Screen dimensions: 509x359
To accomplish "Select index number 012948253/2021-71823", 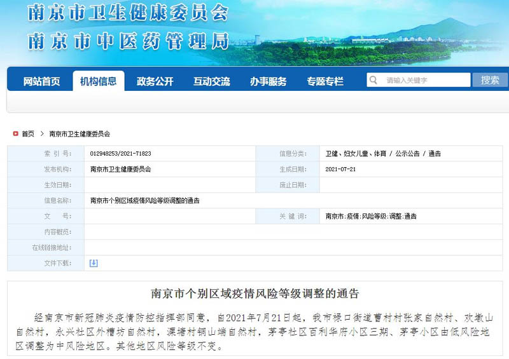I will click(x=120, y=153).
